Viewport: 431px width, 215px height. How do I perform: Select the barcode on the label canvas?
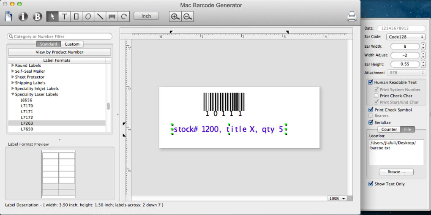tap(224, 104)
